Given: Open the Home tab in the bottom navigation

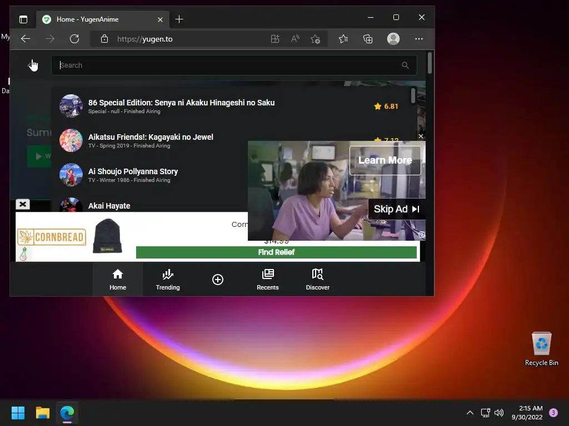Looking at the screenshot, I should pyautogui.click(x=118, y=280).
